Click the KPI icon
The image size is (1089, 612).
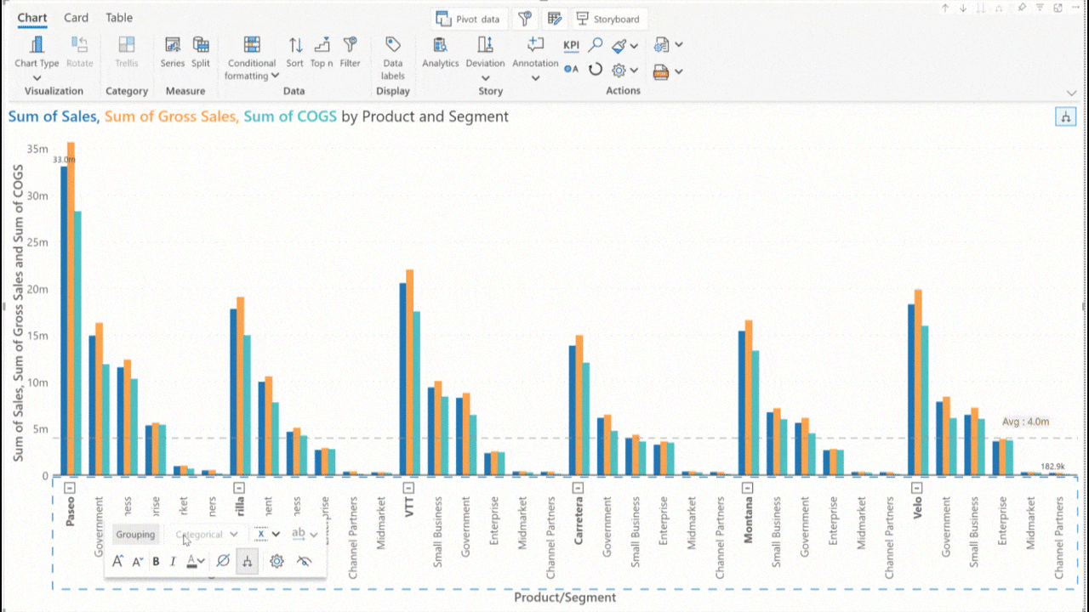tap(571, 45)
